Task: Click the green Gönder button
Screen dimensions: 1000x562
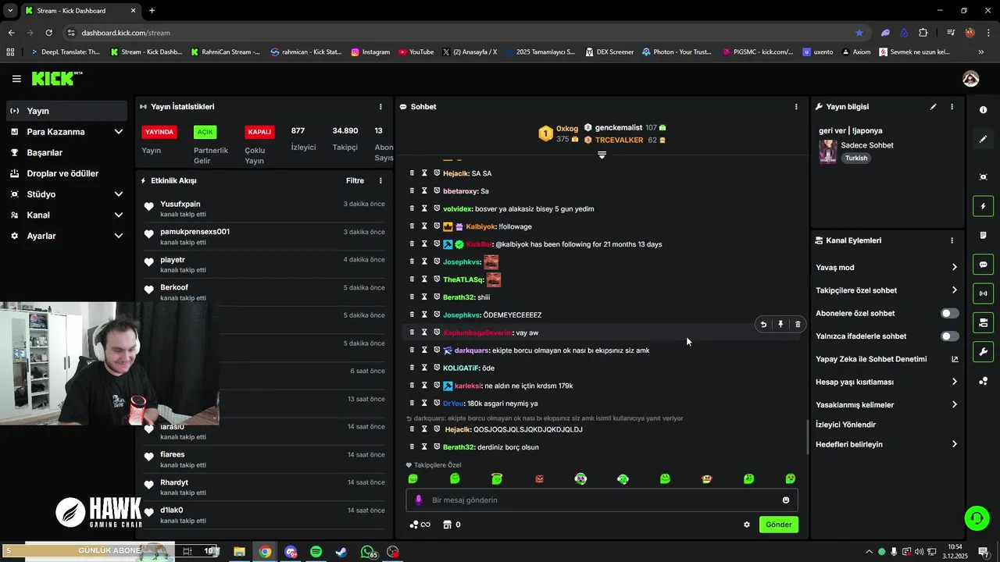Action: pos(779,525)
